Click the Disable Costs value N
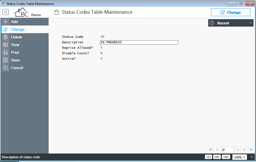The image size is (256, 162). (x=102, y=53)
